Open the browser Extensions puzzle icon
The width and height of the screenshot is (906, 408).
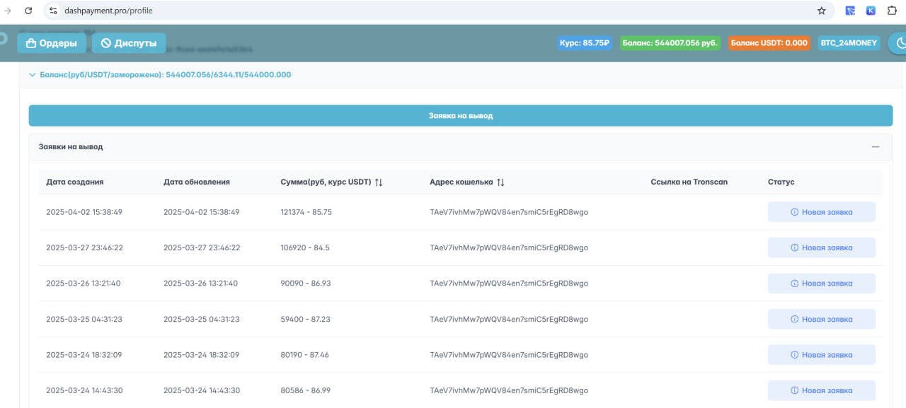pyautogui.click(x=892, y=11)
